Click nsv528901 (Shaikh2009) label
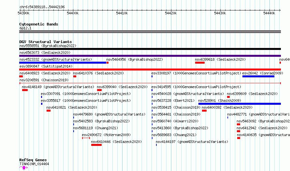 [220, 101]
